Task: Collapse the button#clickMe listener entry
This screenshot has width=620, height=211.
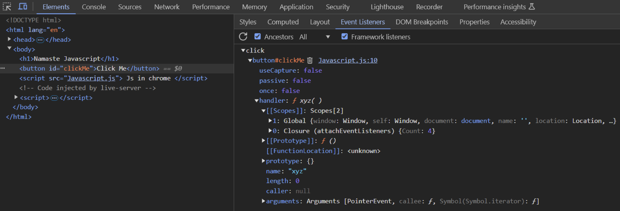Action: (x=250, y=60)
